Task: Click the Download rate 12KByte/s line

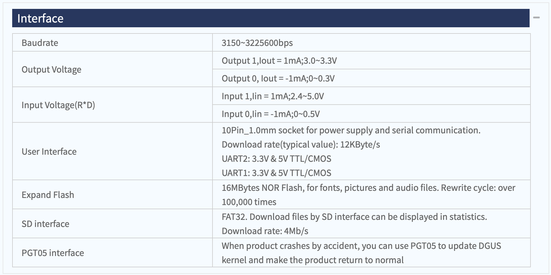Action: pyautogui.click(x=300, y=144)
